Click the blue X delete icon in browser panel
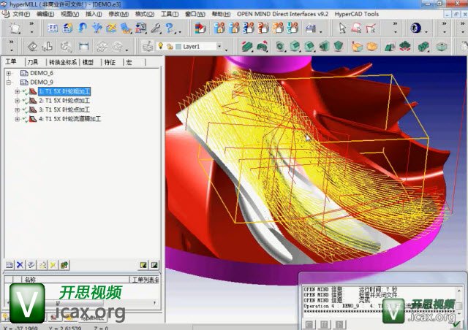Screen dimensions: 468x330 pos(20,264)
